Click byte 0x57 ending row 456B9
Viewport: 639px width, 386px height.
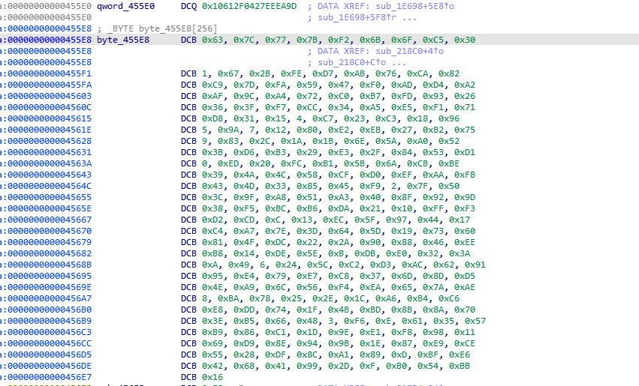coord(475,321)
